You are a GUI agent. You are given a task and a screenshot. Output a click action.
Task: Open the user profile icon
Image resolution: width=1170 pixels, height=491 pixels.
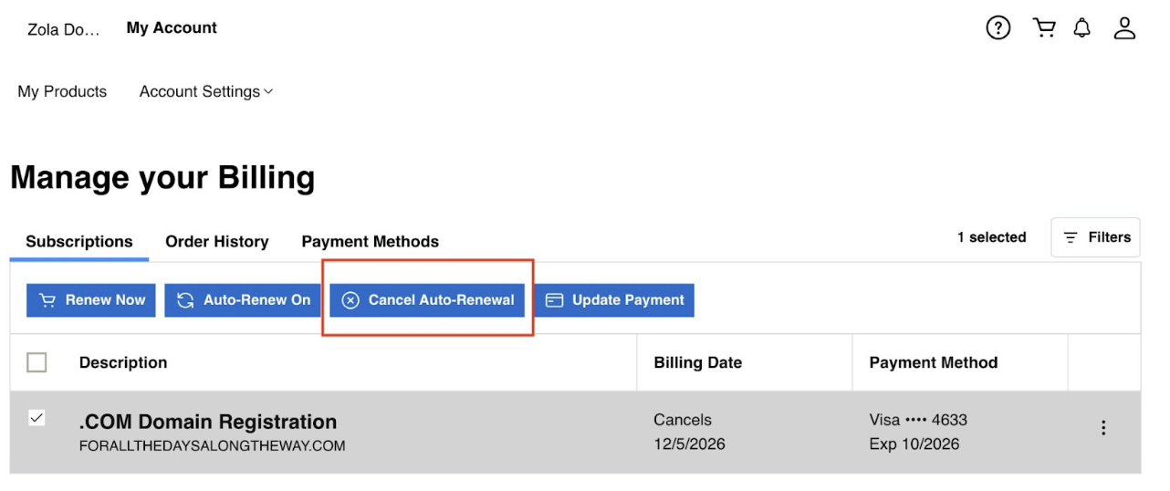point(1124,28)
